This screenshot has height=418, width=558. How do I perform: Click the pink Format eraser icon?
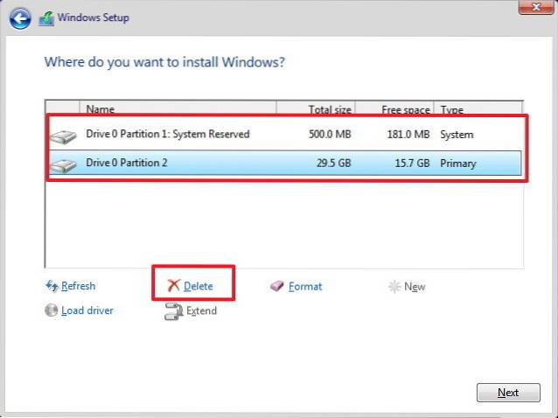(277, 286)
